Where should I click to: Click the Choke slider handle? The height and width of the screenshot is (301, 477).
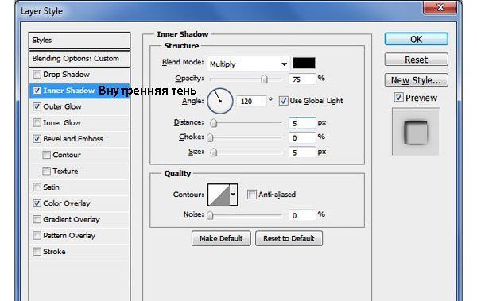[x=210, y=137]
